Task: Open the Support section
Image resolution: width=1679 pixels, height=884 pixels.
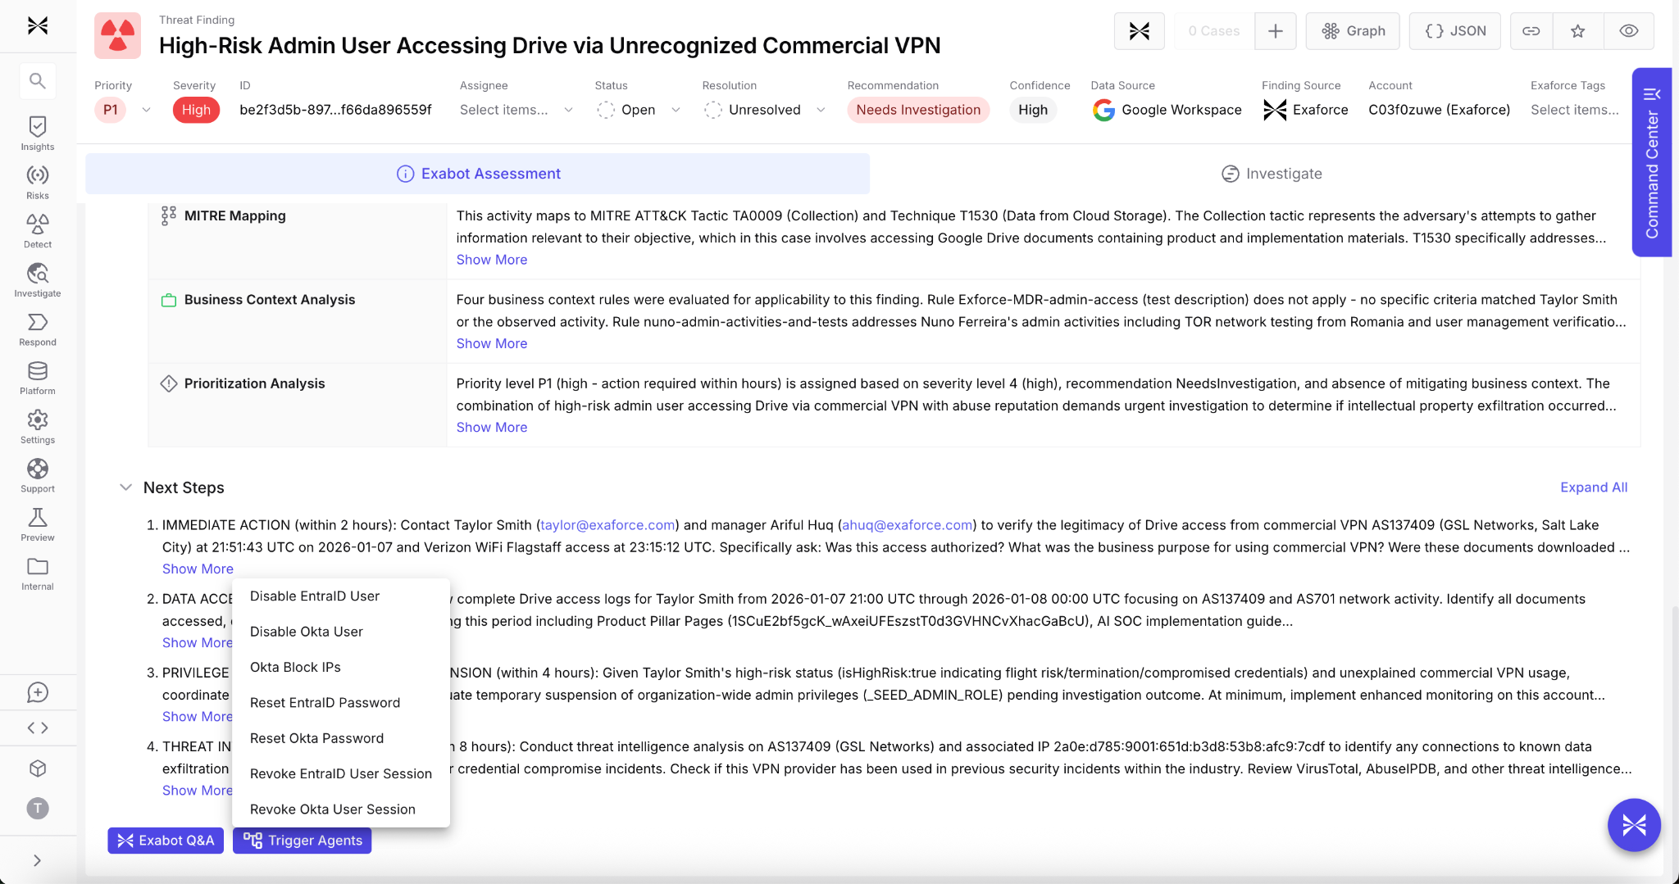Action: click(38, 477)
